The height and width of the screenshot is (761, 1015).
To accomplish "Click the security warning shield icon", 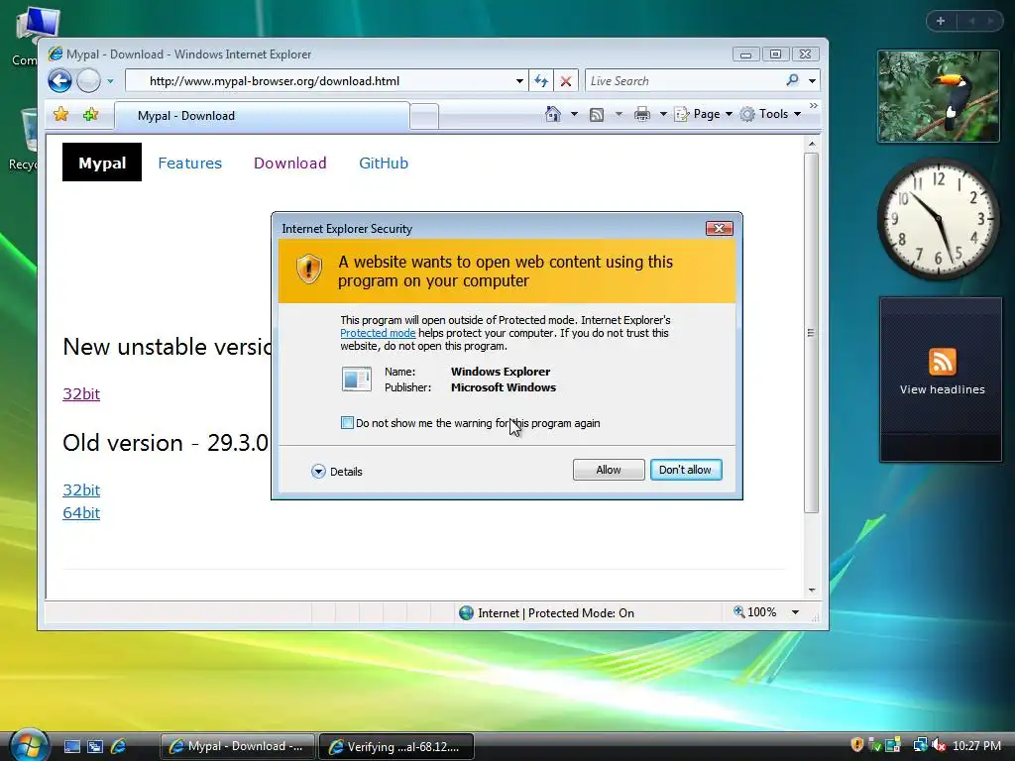I will 309,269.
